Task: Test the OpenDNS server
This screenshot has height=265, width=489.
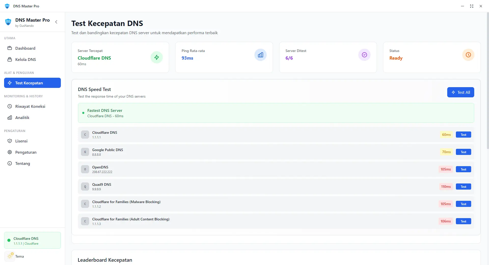Action: [463, 169]
